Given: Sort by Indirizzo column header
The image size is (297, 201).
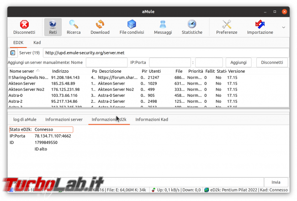Looking at the screenshot, I should 70,71.
